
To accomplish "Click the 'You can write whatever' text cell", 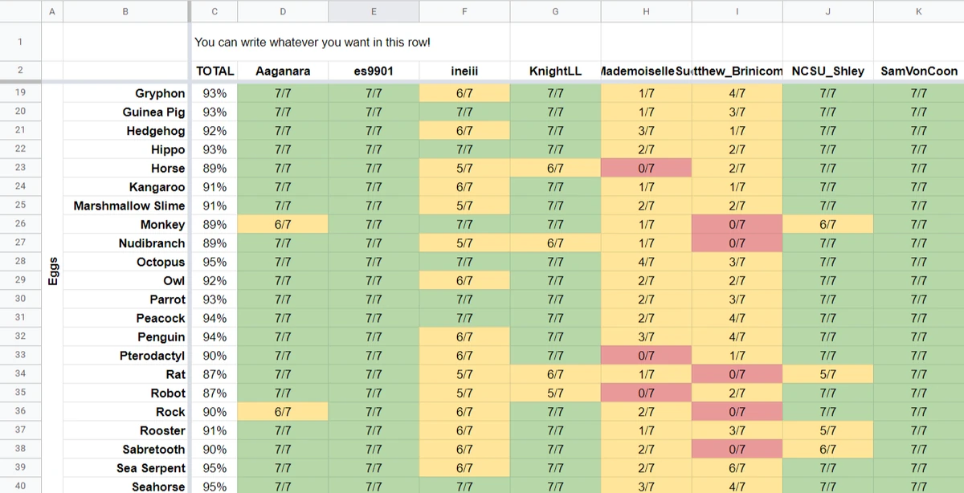I will pyautogui.click(x=312, y=42).
